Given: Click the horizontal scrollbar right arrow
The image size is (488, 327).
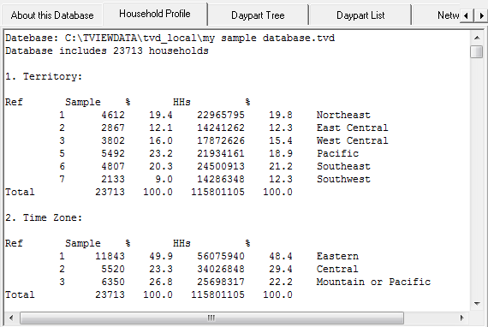Looking at the screenshot, I should point(462,318).
